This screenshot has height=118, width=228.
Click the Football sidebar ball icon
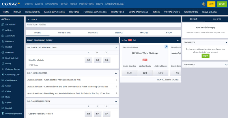[3, 108]
